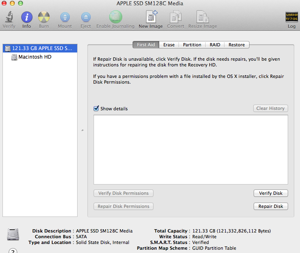This screenshot has height=253, width=300.
Task: Click inside the details log text area
Action: (x=191, y=150)
